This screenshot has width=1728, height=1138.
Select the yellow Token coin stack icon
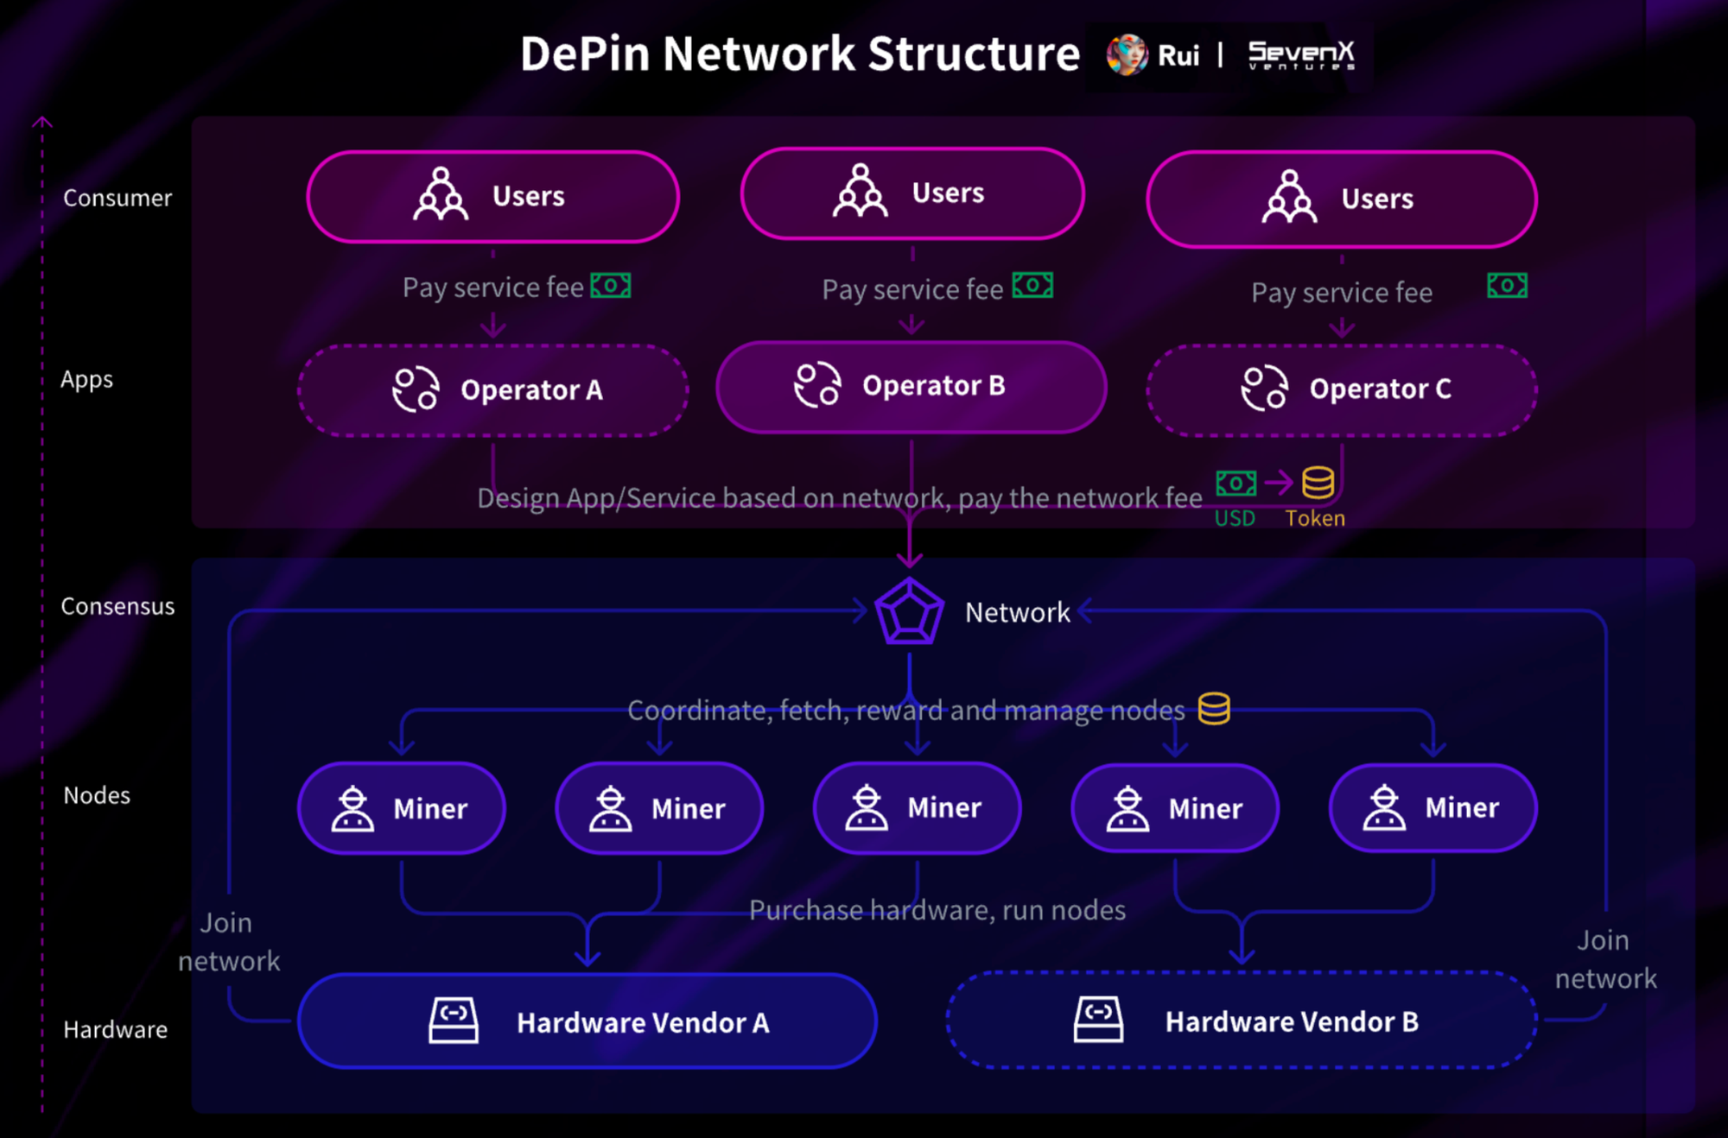[1316, 484]
